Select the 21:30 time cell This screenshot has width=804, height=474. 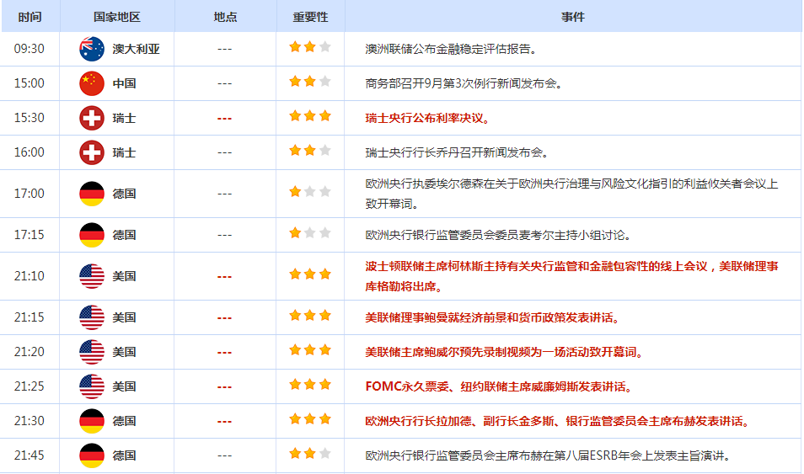(29, 421)
